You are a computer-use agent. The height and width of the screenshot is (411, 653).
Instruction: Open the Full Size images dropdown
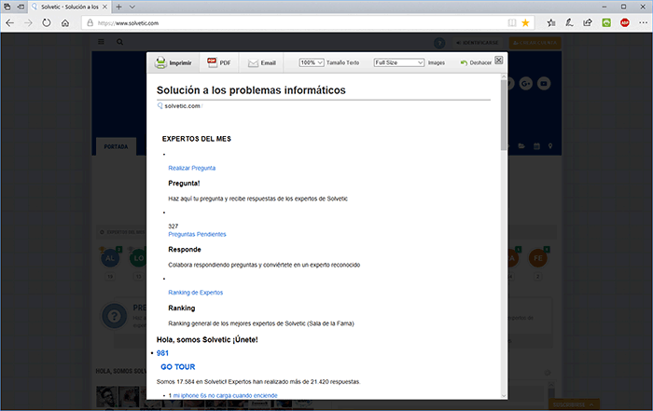(398, 62)
